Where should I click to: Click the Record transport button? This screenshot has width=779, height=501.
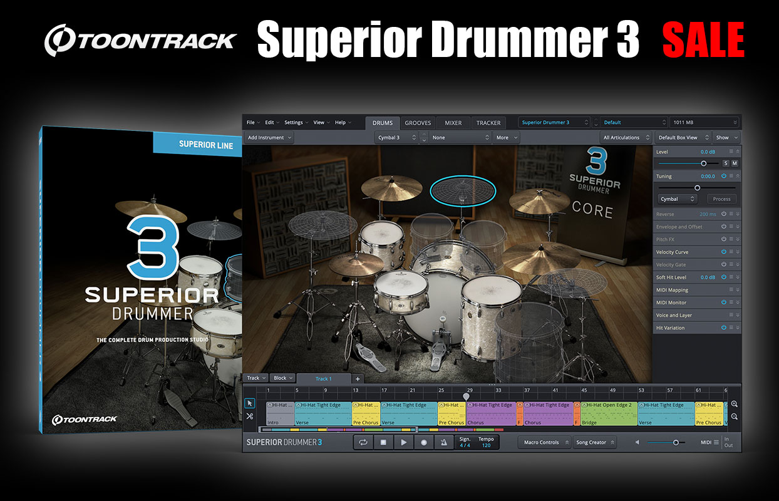pos(423,442)
